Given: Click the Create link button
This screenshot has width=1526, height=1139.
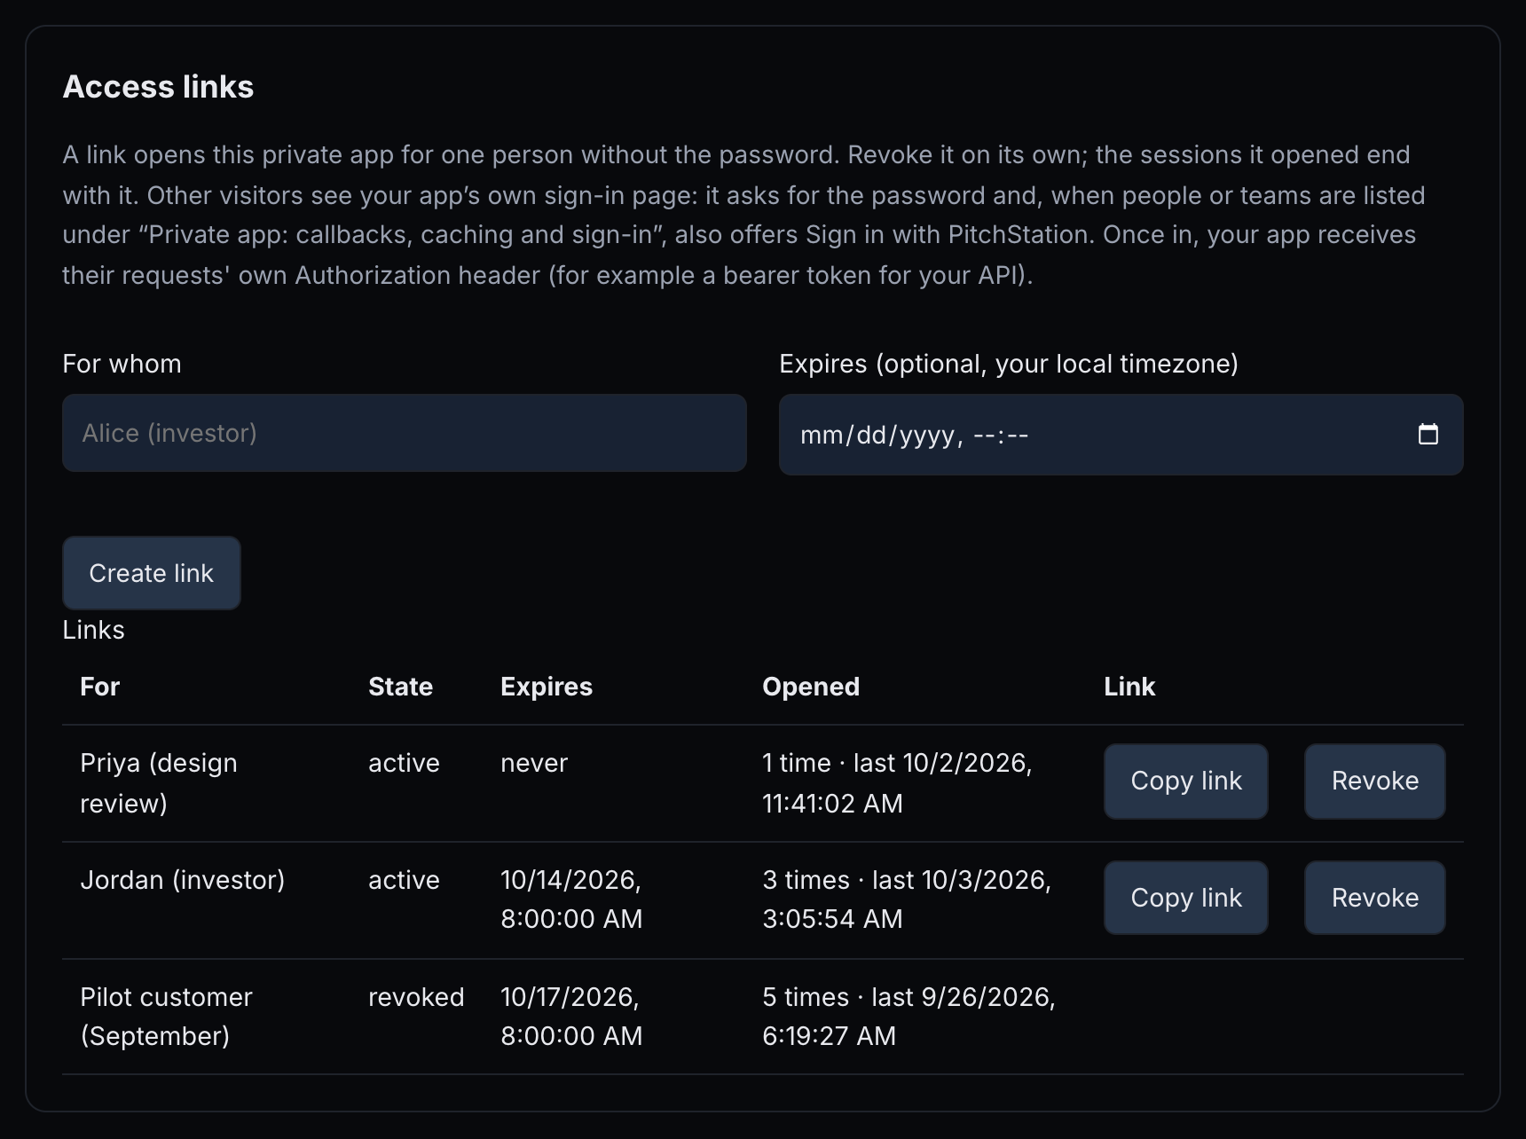Looking at the screenshot, I should [152, 573].
